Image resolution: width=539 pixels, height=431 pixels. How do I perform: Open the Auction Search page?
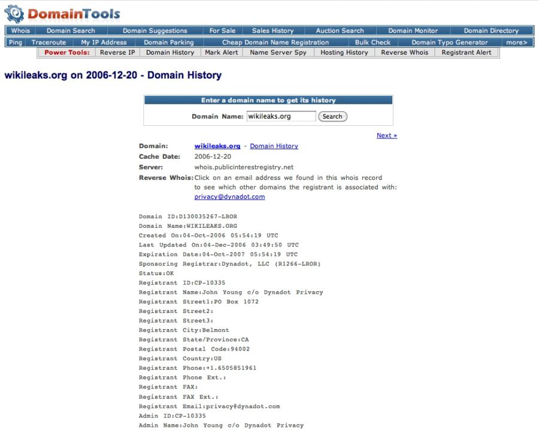click(340, 31)
